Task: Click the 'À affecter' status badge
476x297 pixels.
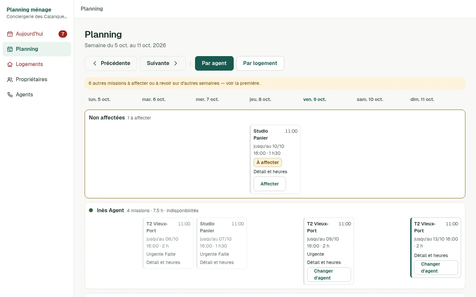Action: pos(268,162)
